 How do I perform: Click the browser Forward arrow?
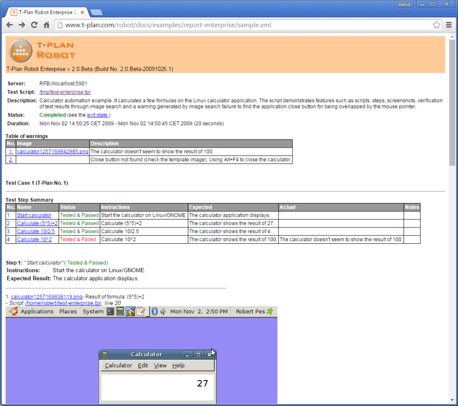coord(22,24)
